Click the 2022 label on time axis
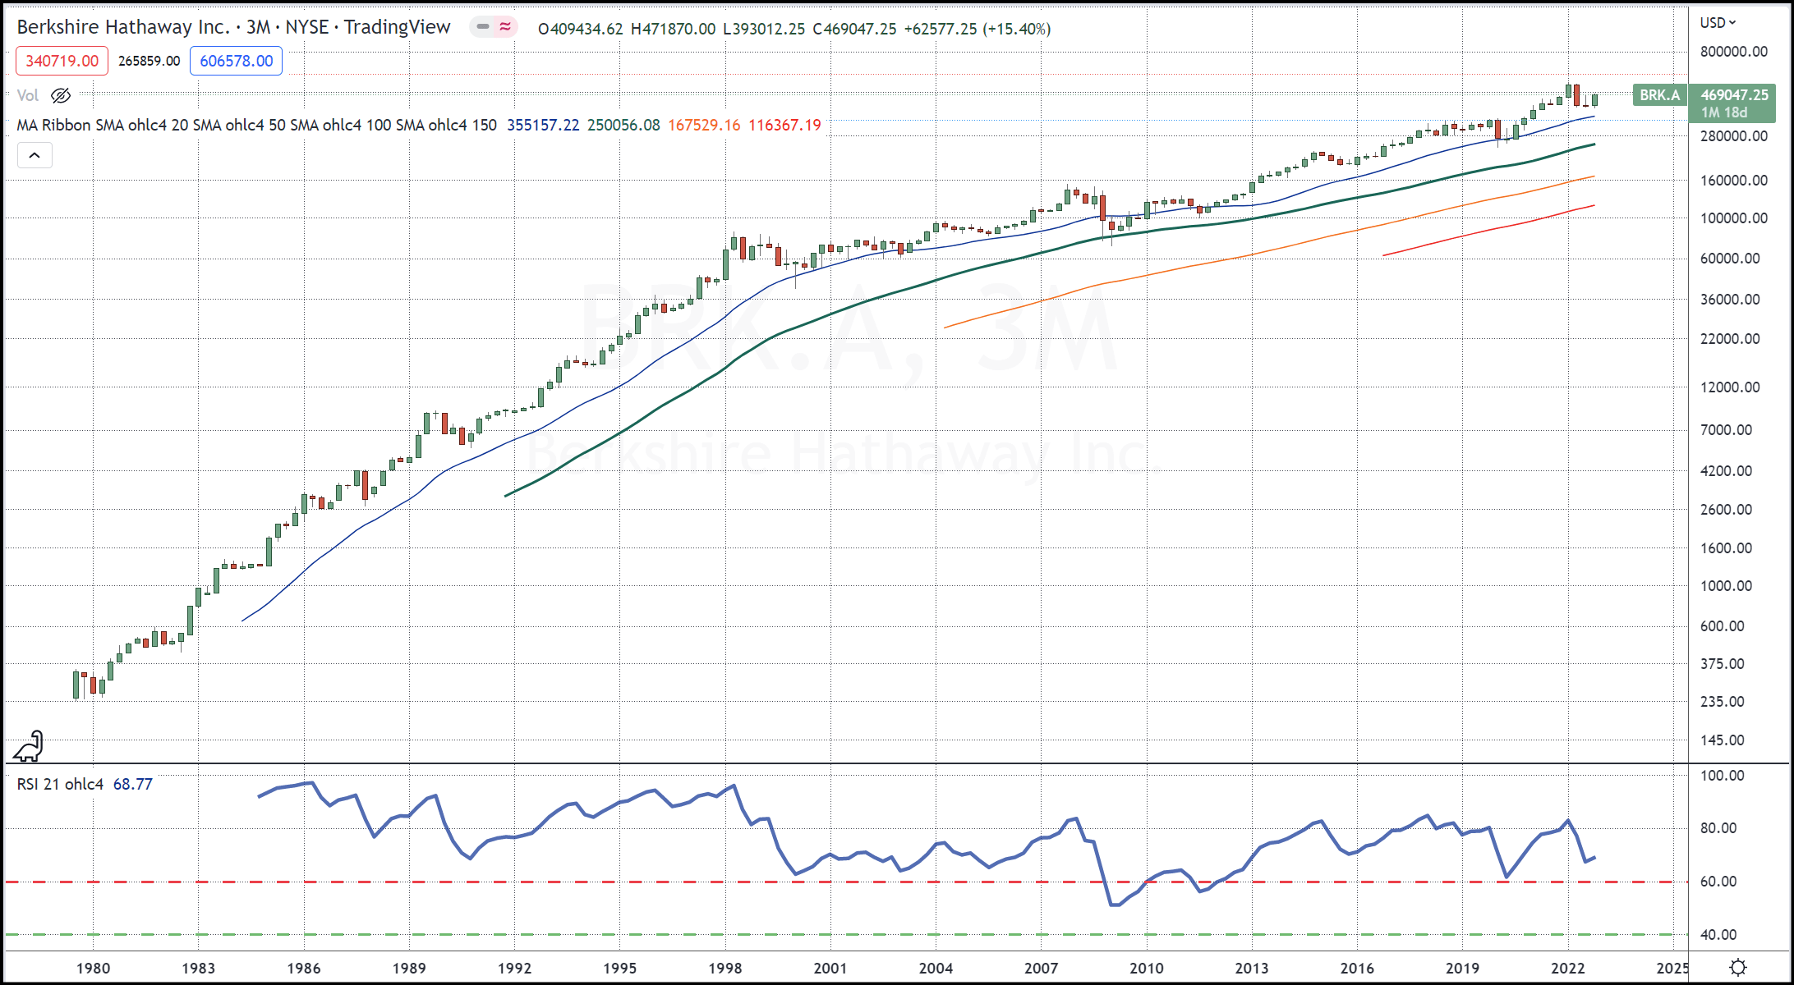The height and width of the screenshot is (985, 1794). click(x=1567, y=968)
